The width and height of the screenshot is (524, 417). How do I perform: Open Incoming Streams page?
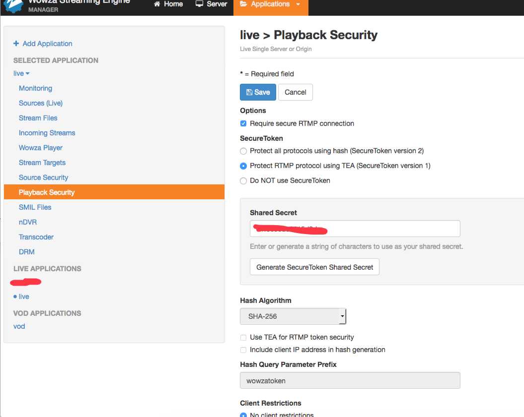click(47, 133)
